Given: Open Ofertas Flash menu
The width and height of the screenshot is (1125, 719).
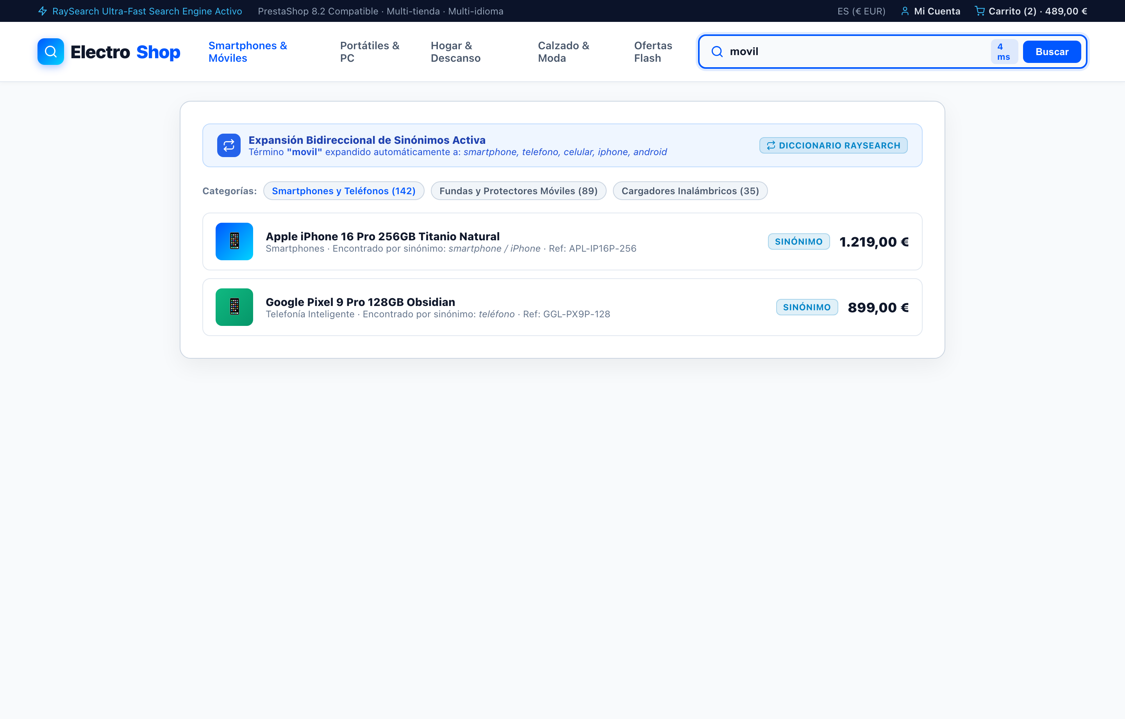Looking at the screenshot, I should tap(653, 52).
